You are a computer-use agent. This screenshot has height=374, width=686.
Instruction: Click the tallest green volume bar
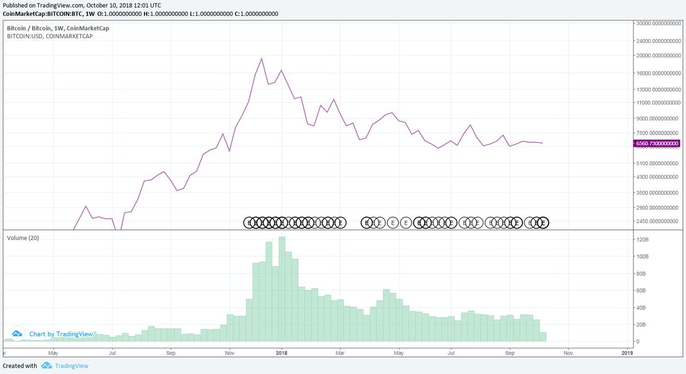[282, 289]
